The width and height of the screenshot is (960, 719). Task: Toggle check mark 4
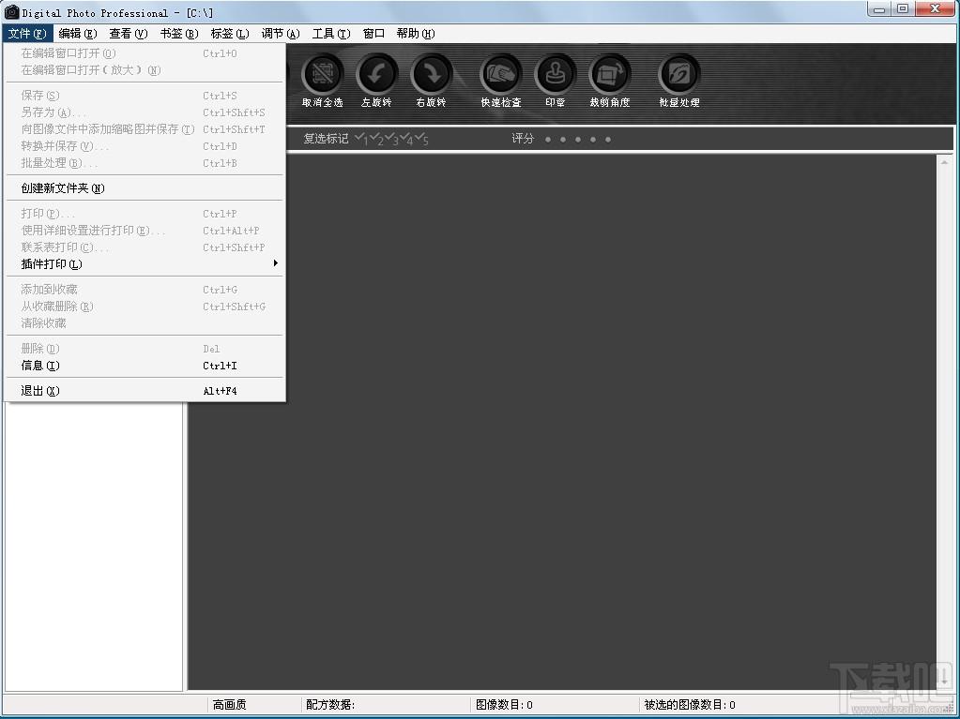tap(406, 139)
